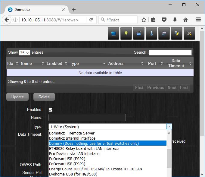Open the Show entries count dropdown
The width and height of the screenshot is (205, 177).
(x=25, y=53)
